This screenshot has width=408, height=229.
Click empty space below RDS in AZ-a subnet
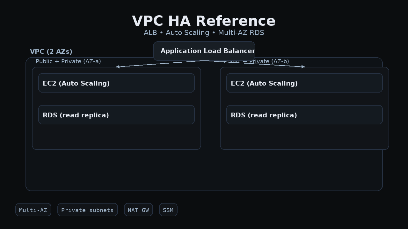pos(116,137)
